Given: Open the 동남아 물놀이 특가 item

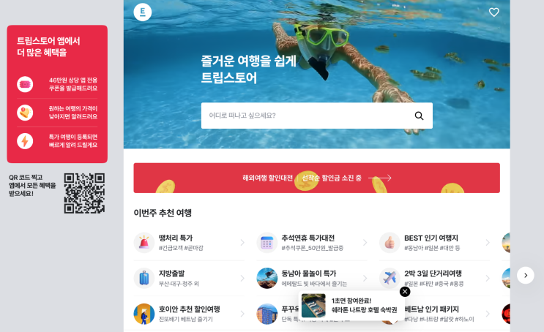Looking at the screenshot, I should [312, 279].
